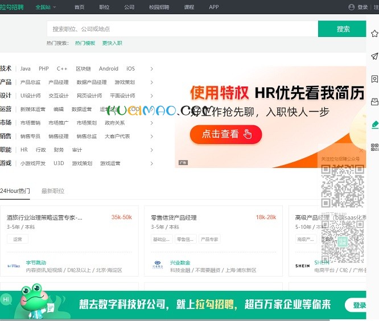Expand the 技术 category row arrow
The height and width of the screenshot is (321, 379).
tap(151, 69)
